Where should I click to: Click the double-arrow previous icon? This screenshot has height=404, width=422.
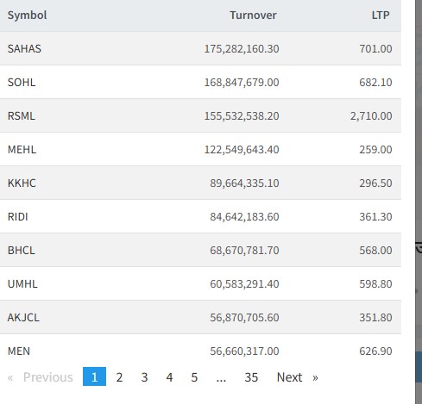[x=10, y=377]
